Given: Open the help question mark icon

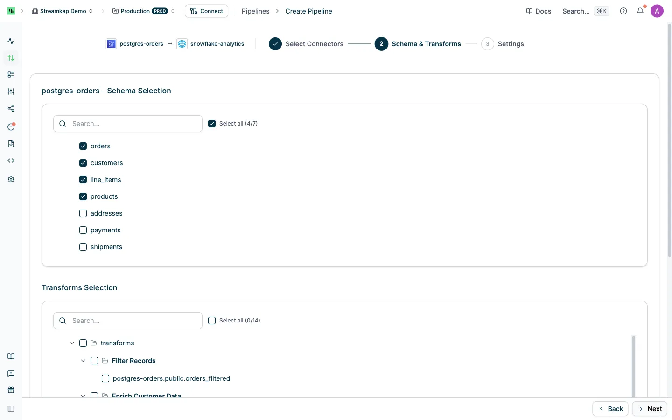Looking at the screenshot, I should coord(623,11).
